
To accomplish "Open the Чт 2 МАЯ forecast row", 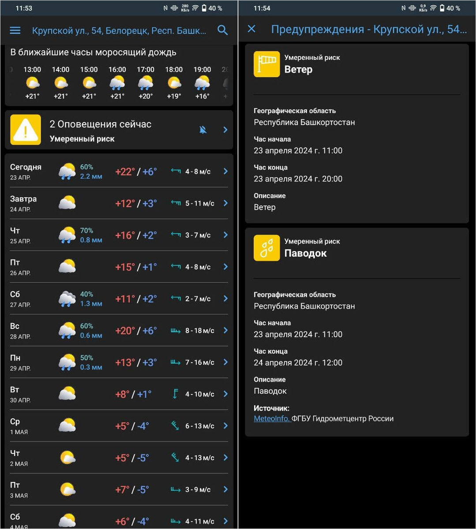I will point(119,458).
